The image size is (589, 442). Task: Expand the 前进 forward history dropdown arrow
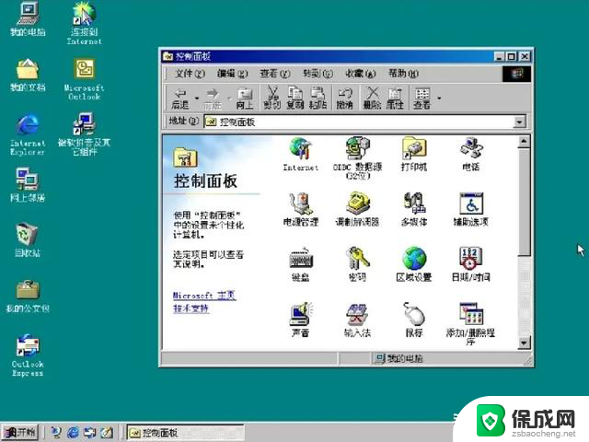tap(229, 99)
